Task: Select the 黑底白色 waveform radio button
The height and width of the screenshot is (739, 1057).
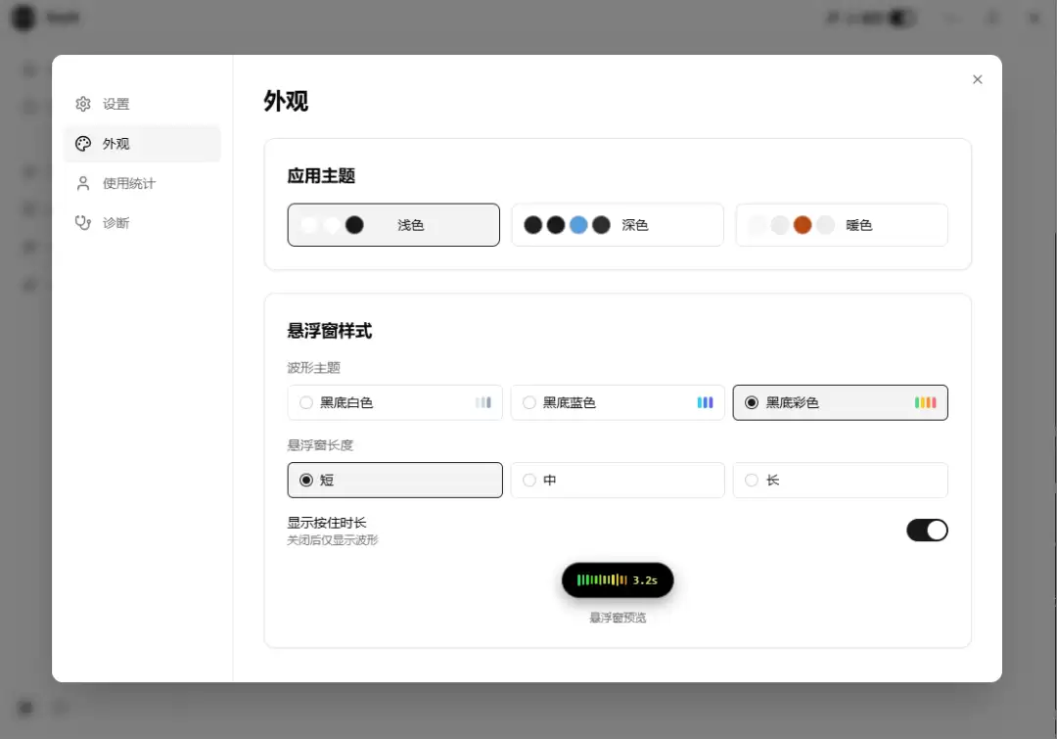Action: pyautogui.click(x=306, y=402)
